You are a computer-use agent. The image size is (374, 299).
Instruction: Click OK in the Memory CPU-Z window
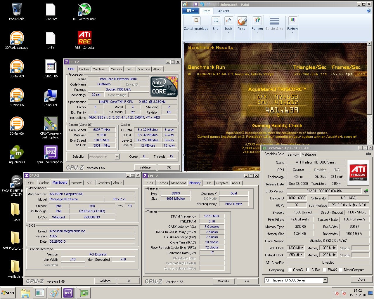point(247,281)
